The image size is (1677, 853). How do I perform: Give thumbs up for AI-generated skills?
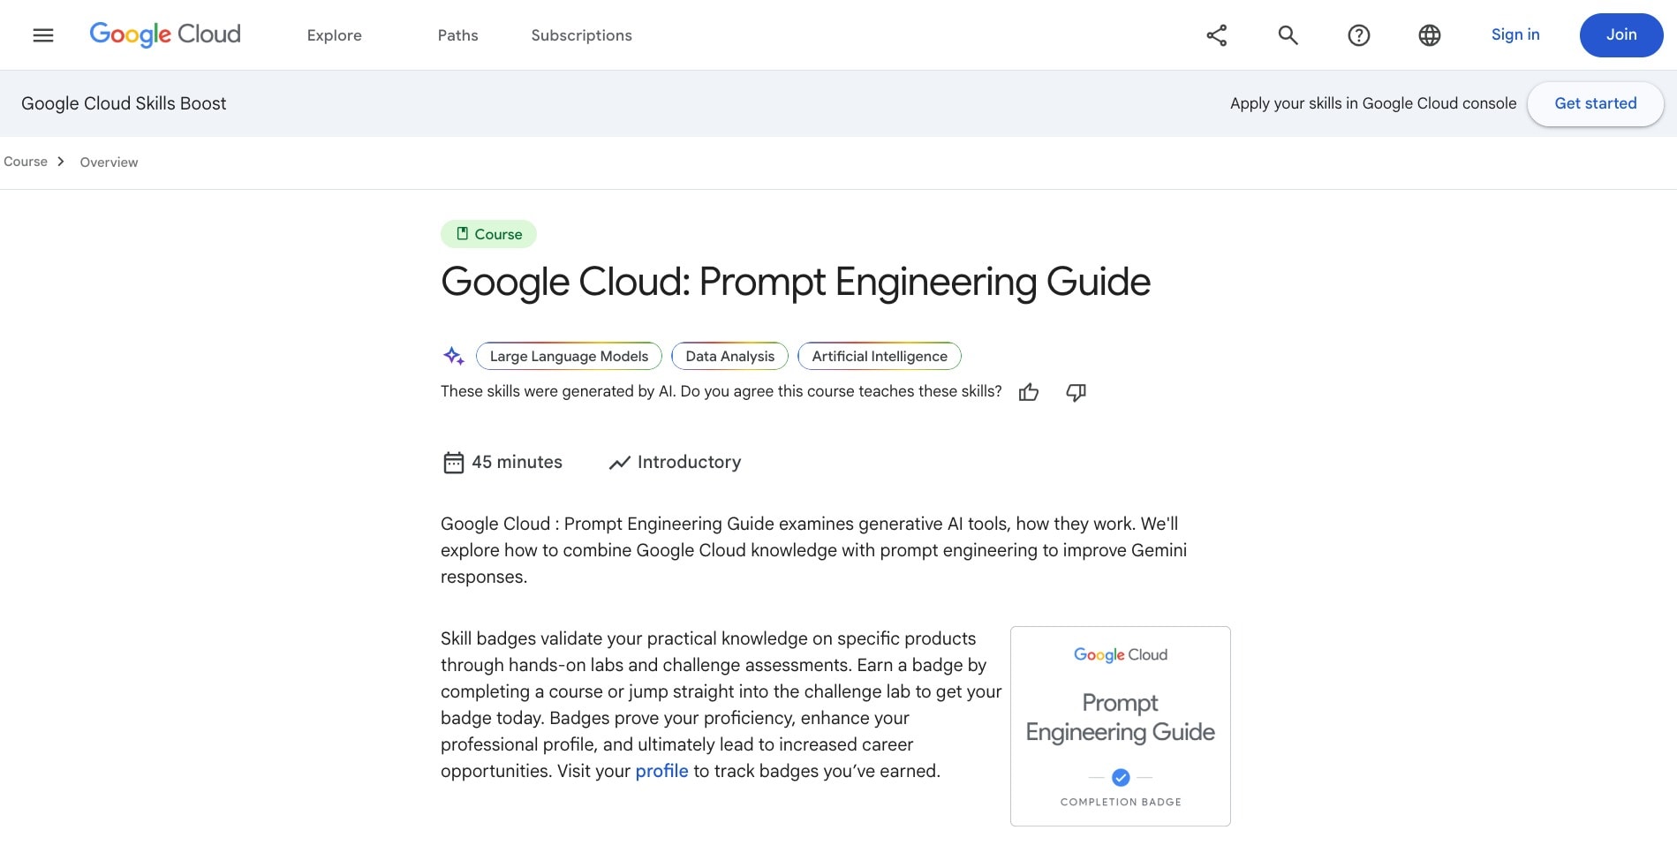coord(1029,392)
